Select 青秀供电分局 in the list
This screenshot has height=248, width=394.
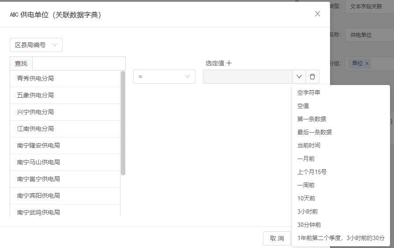click(35, 78)
